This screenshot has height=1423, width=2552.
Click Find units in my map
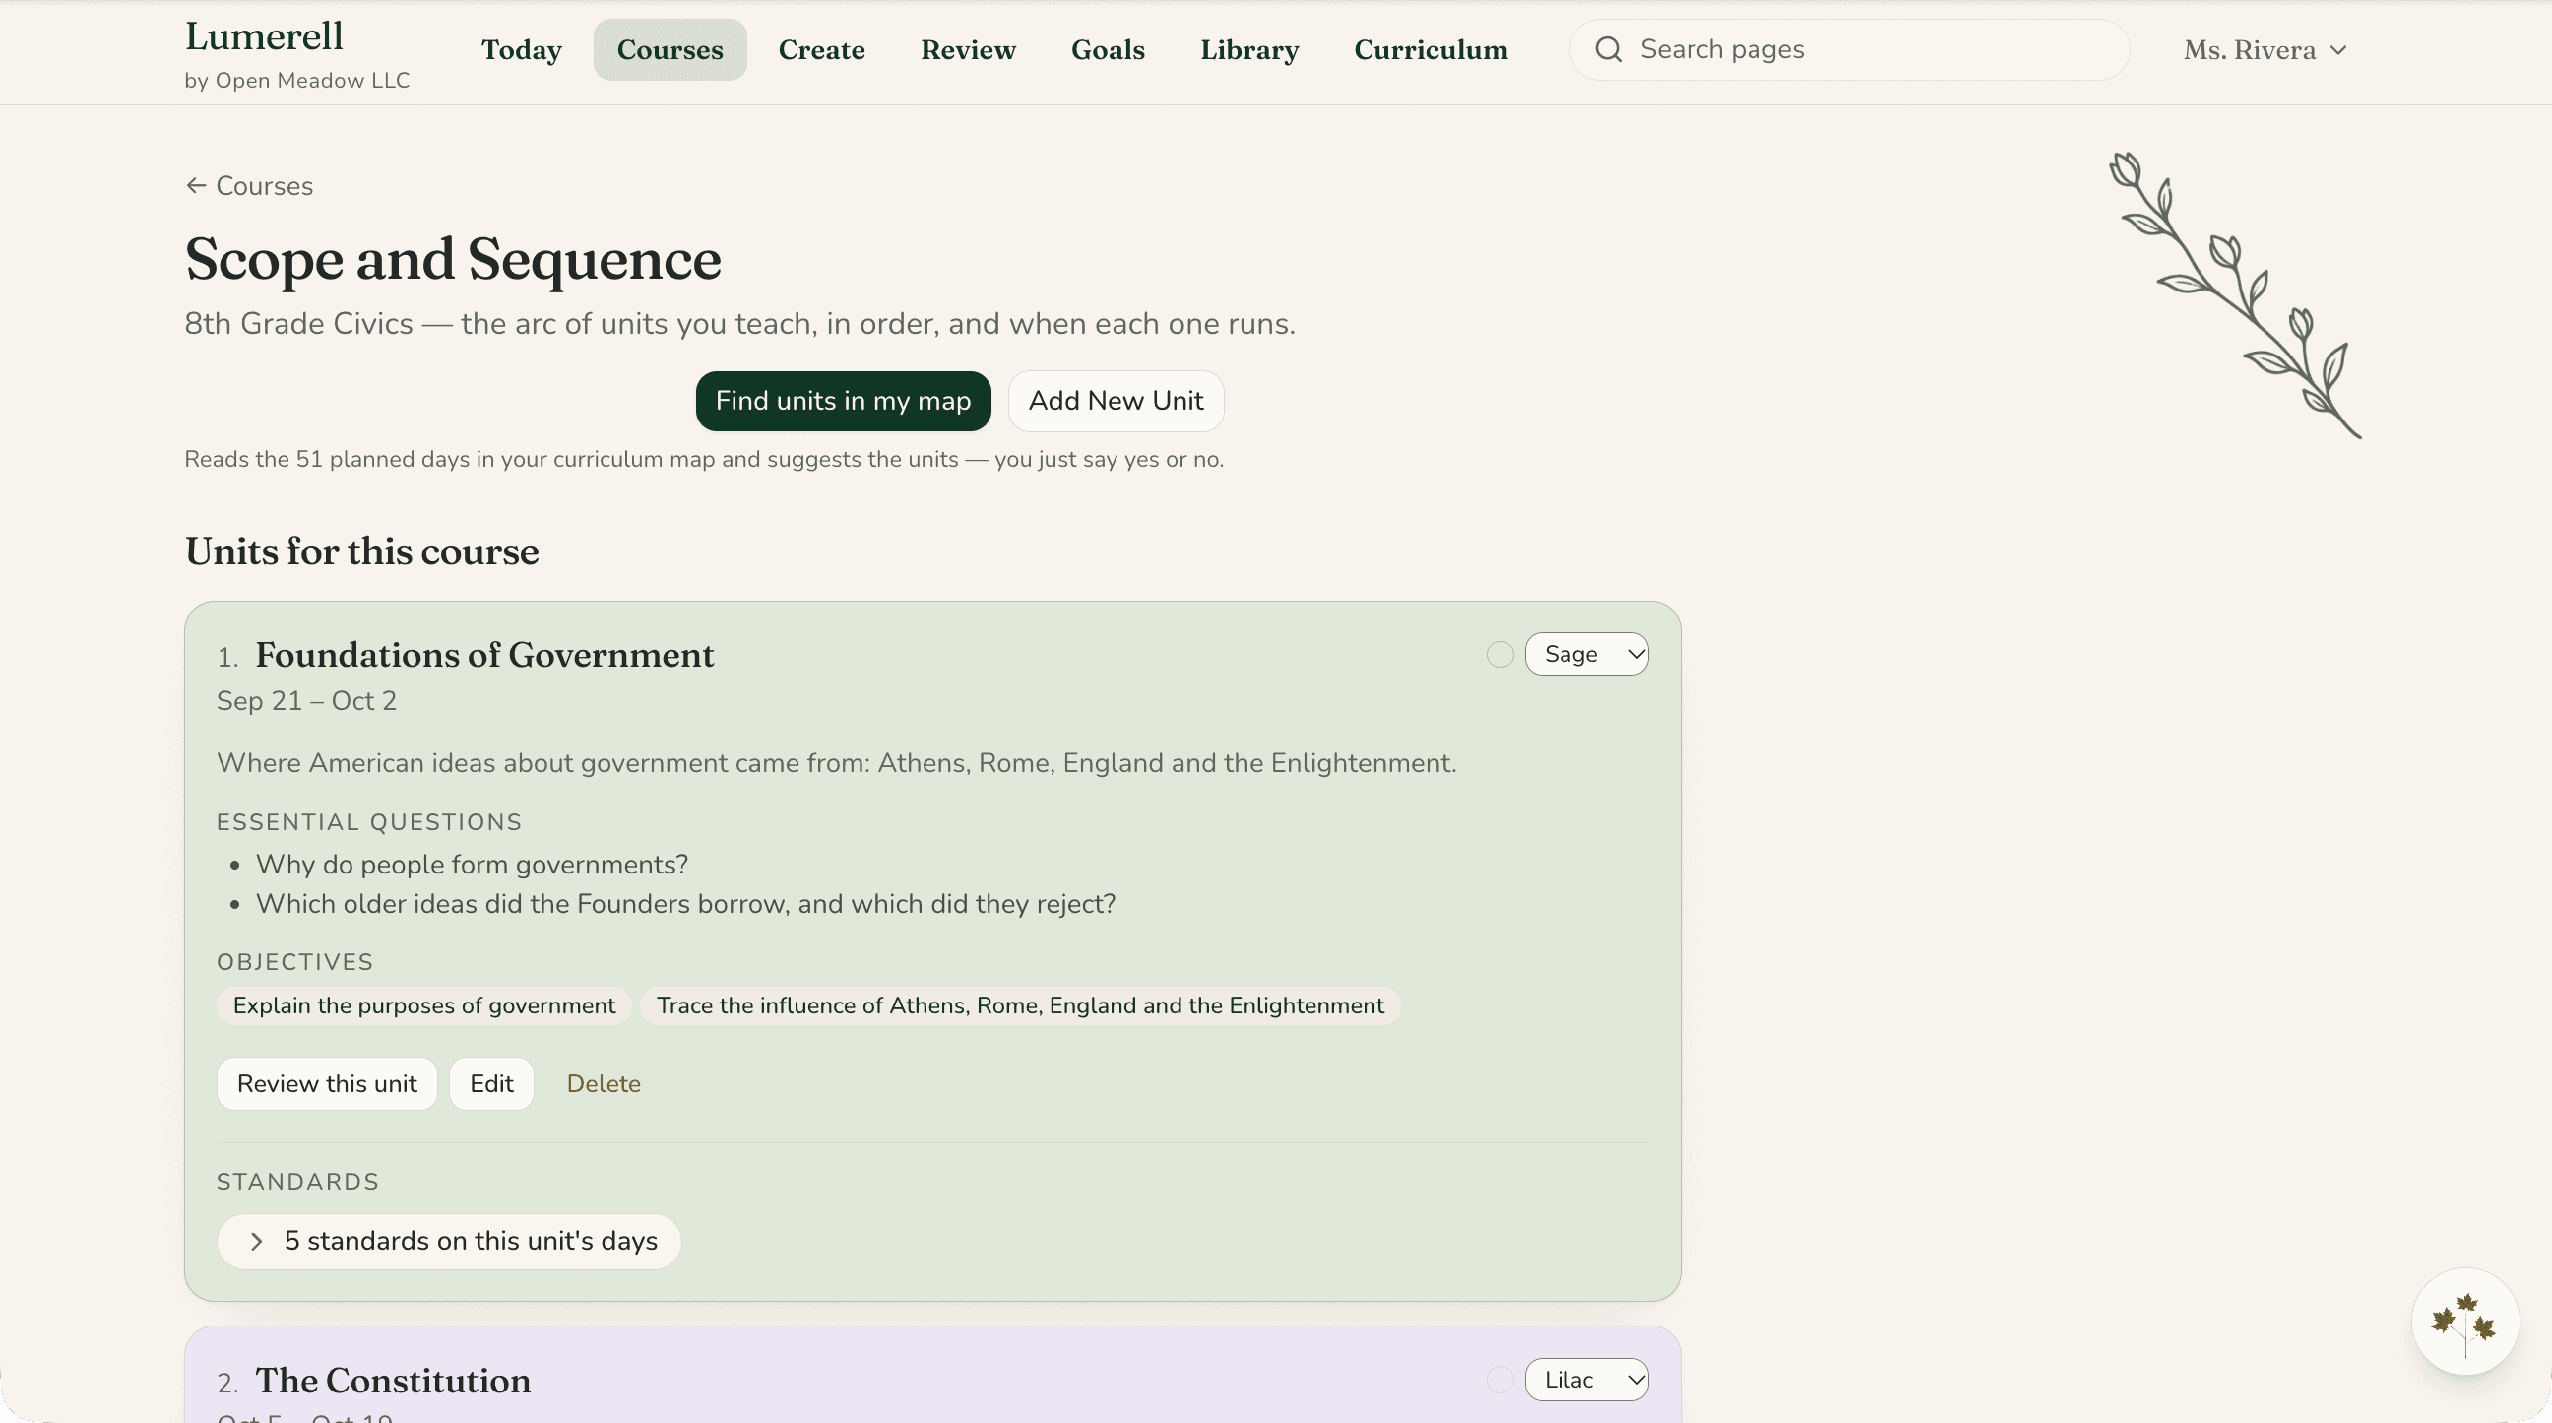coord(843,402)
